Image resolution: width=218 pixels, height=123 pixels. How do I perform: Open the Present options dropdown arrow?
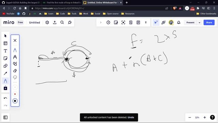point(200,23)
